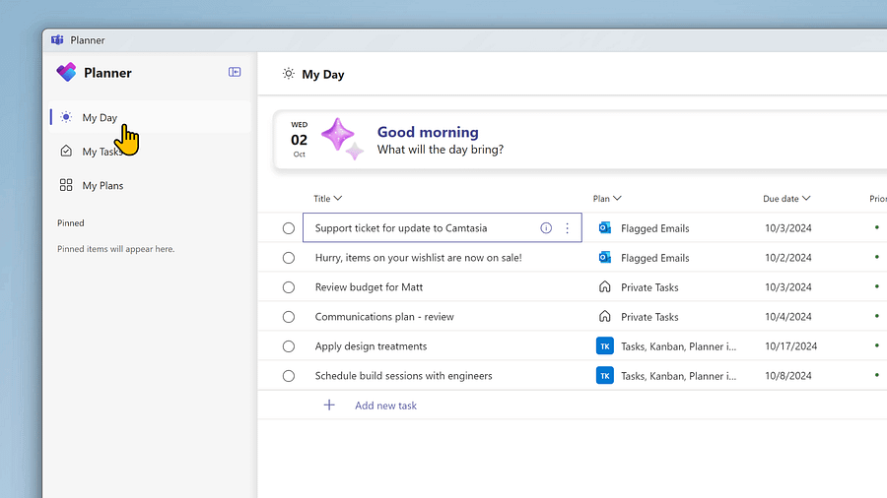887x498 pixels.
Task: Open Communications plan - review task
Action: coord(384,317)
